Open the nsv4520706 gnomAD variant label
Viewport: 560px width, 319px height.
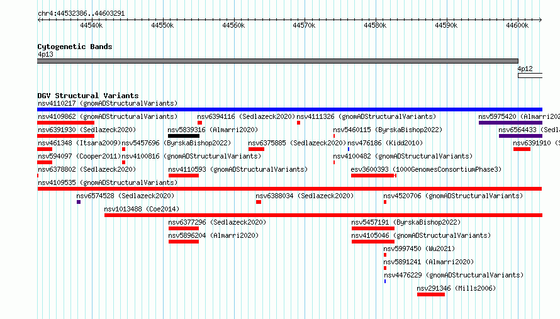[x=453, y=196]
